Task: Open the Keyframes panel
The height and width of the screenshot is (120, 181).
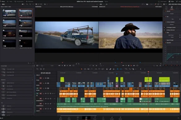Action: coord(29,2)
